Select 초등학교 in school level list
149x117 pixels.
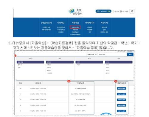click(30, 62)
